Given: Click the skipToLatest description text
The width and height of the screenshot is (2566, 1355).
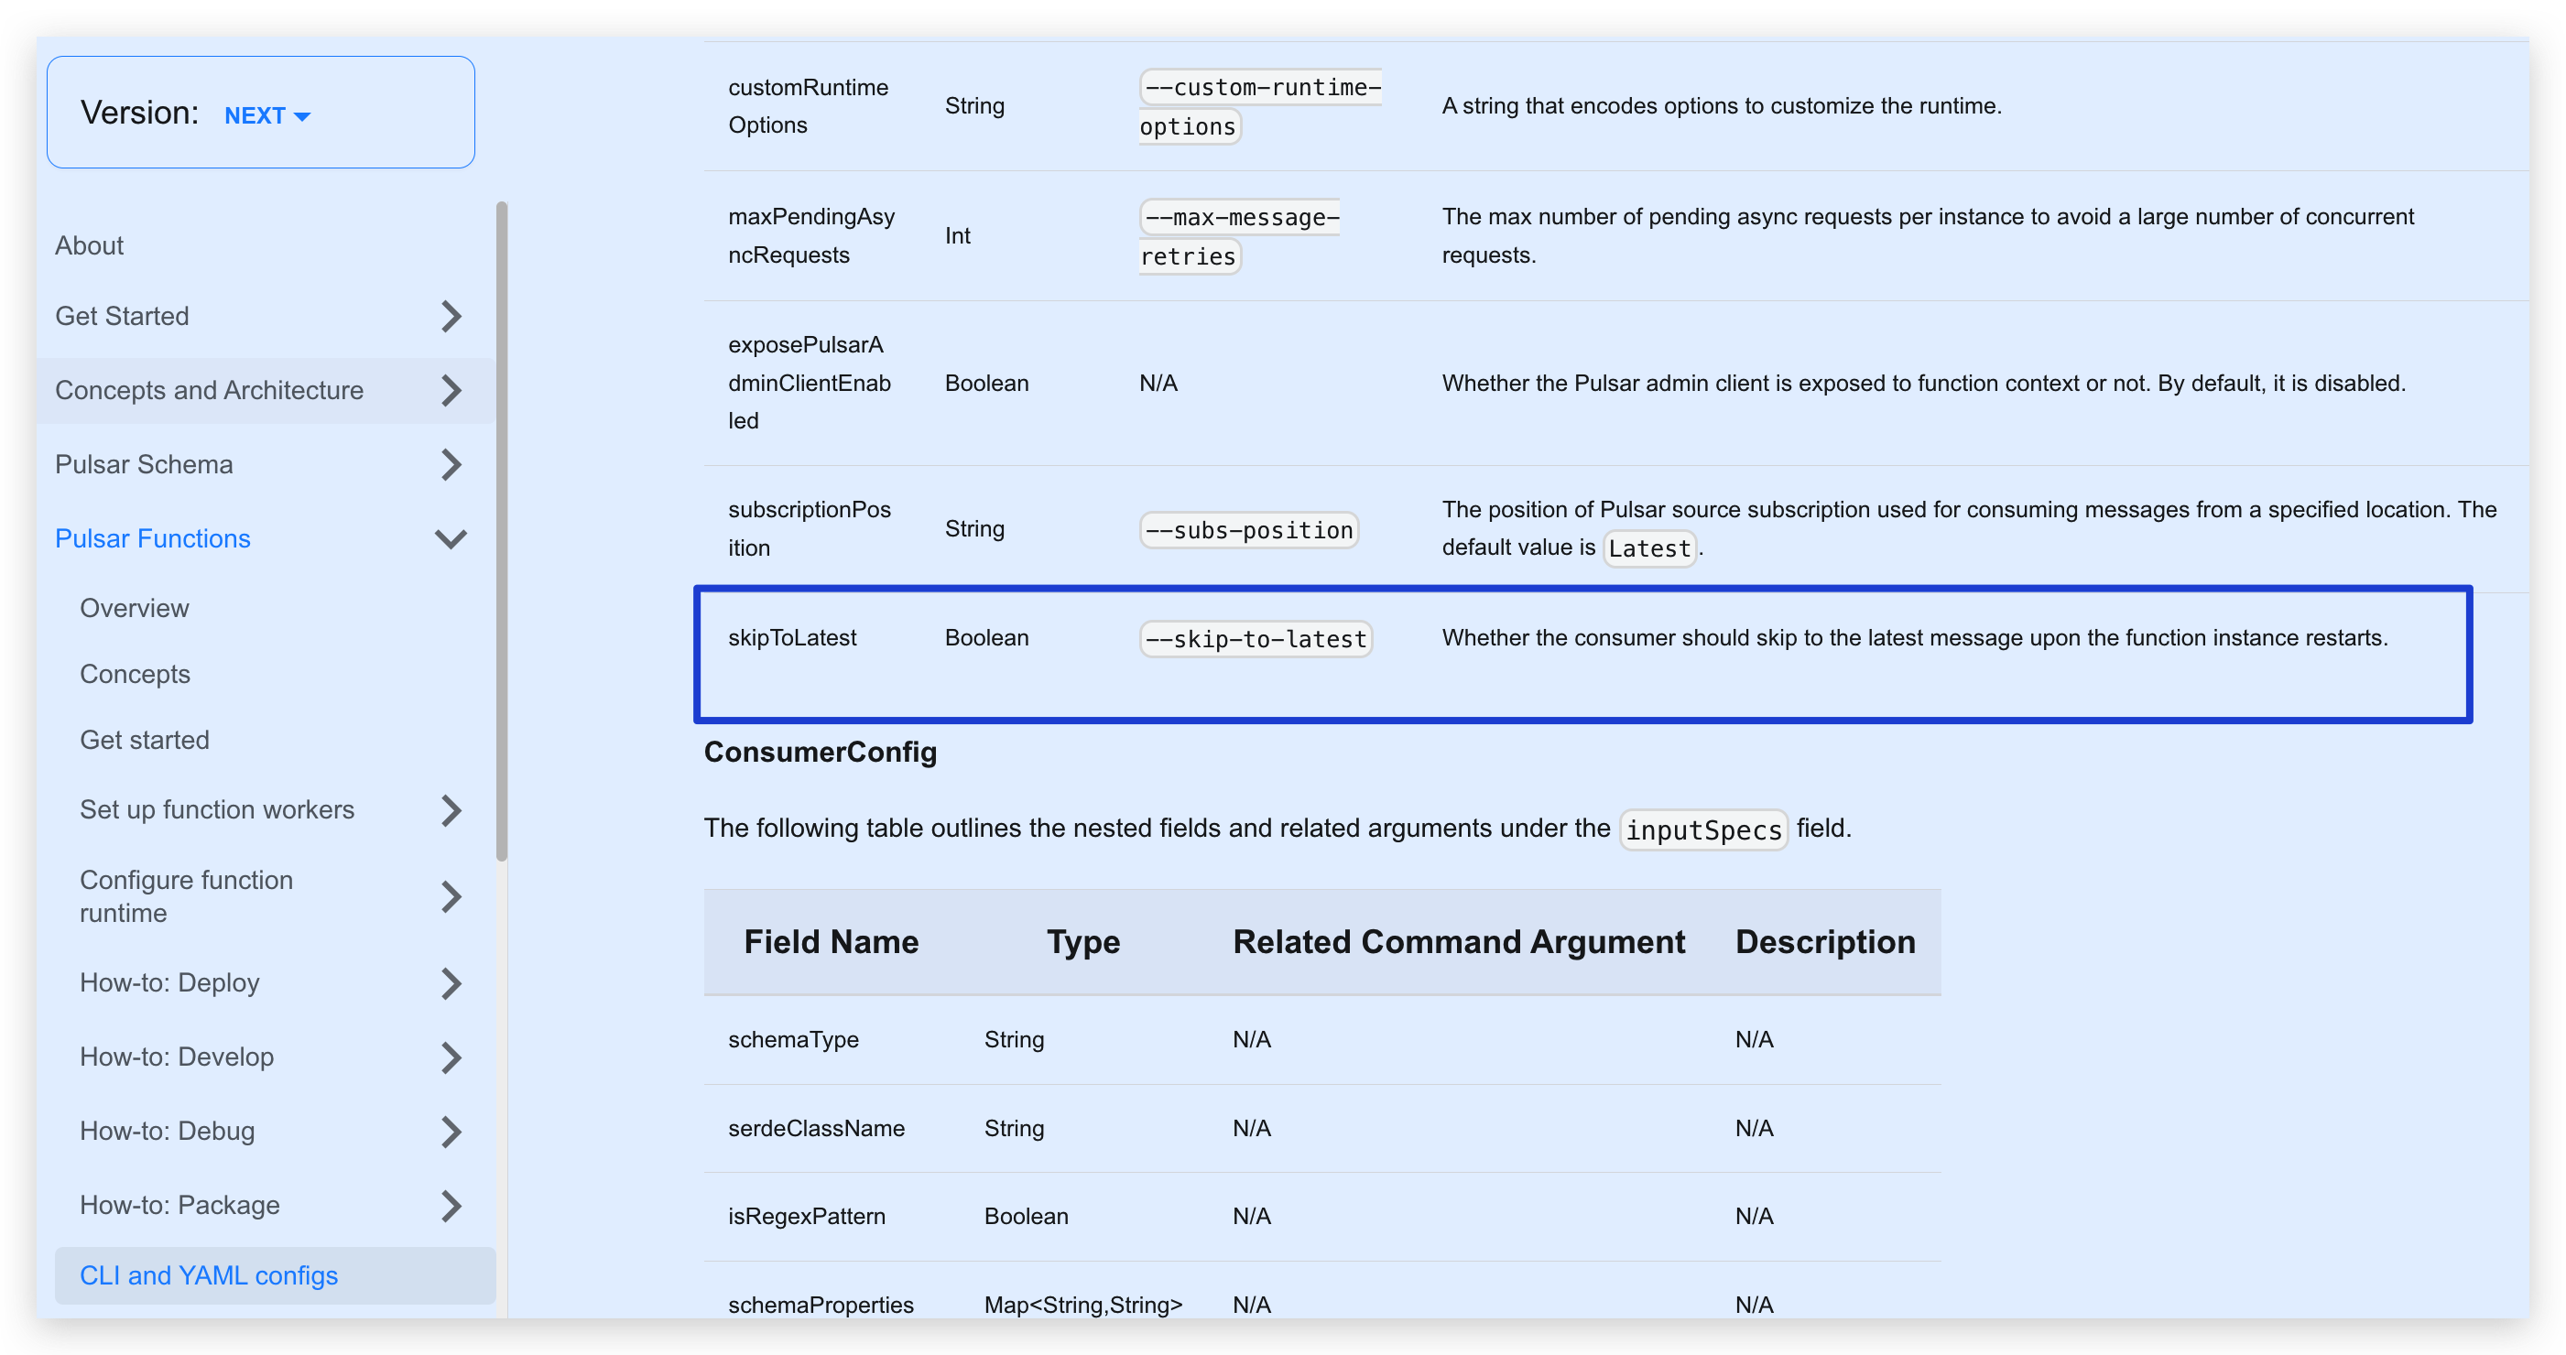Looking at the screenshot, I should pyautogui.click(x=1916, y=638).
